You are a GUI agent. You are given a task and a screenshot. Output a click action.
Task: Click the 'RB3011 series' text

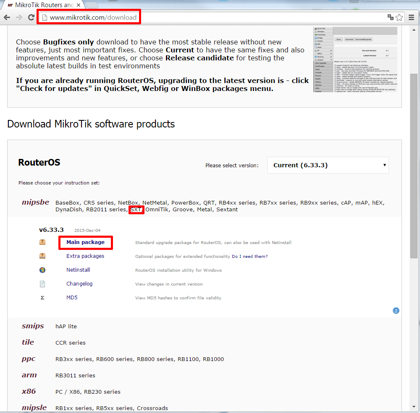click(x=75, y=376)
